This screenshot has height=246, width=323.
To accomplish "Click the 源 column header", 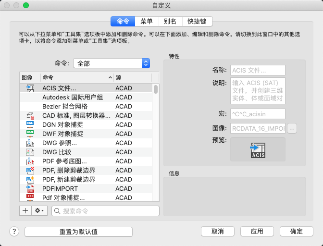I will coord(133,77).
